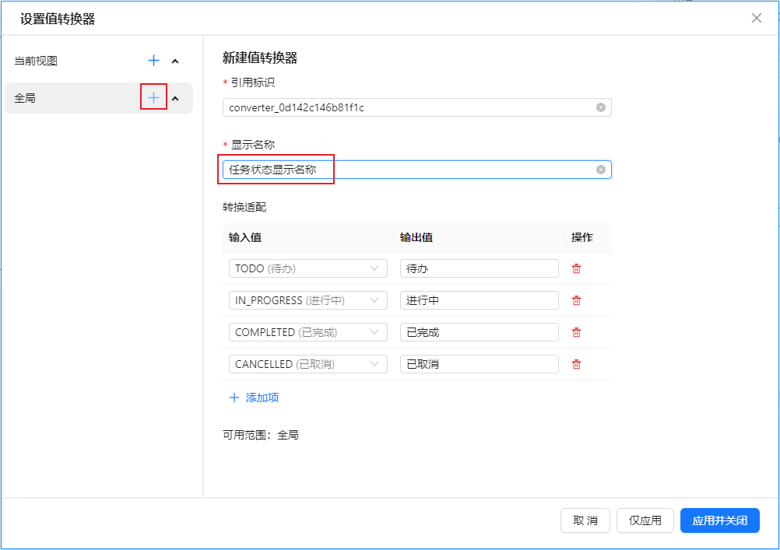The width and height of the screenshot is (780, 550).
Task: Delete the COMPLETED conversion row
Action: coord(576,332)
